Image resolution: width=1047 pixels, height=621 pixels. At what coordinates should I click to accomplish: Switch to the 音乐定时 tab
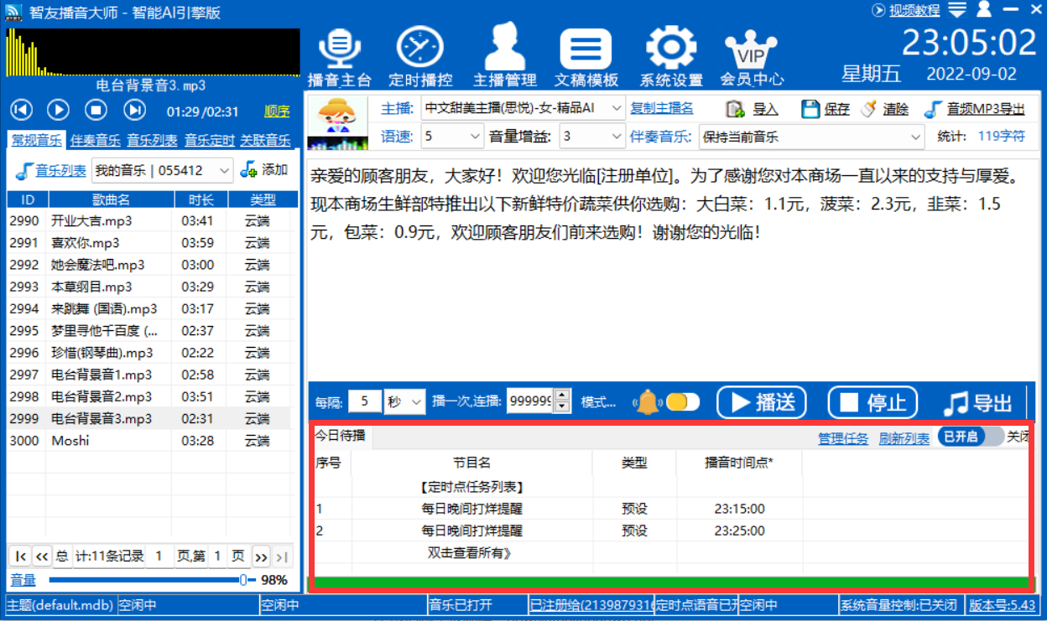(210, 140)
